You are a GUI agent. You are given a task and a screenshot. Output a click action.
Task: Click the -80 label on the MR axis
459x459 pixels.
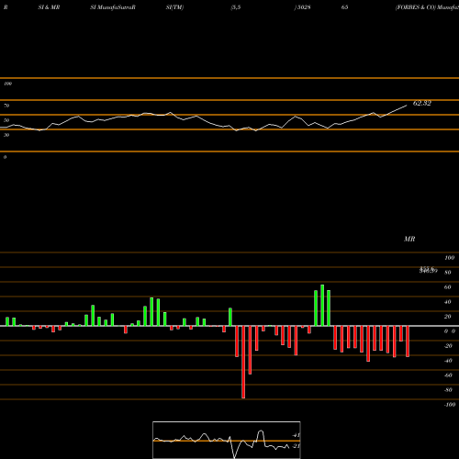pyautogui.click(x=448, y=390)
